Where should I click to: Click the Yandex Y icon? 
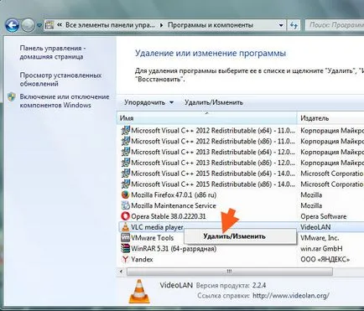click(126, 259)
